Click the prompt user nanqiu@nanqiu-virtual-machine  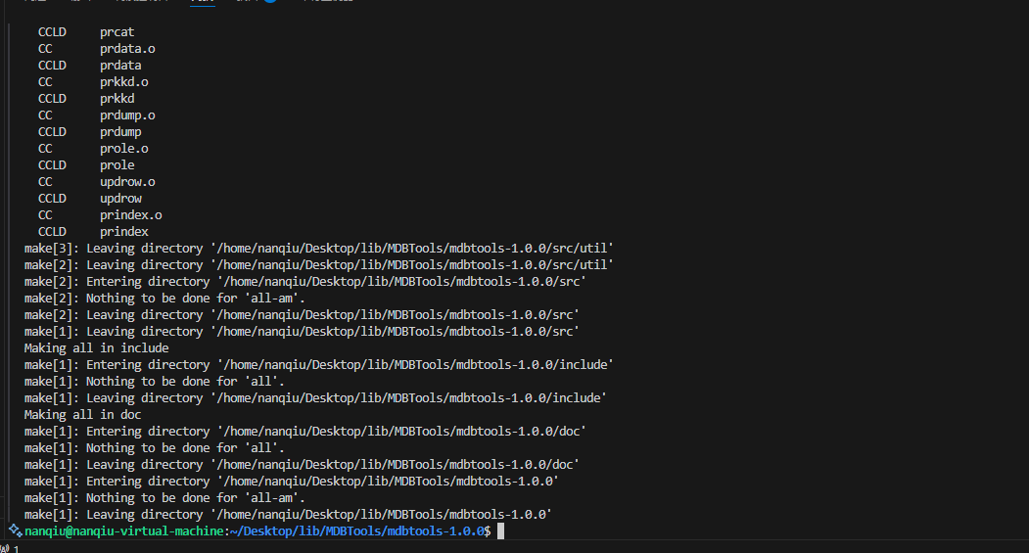(x=124, y=530)
